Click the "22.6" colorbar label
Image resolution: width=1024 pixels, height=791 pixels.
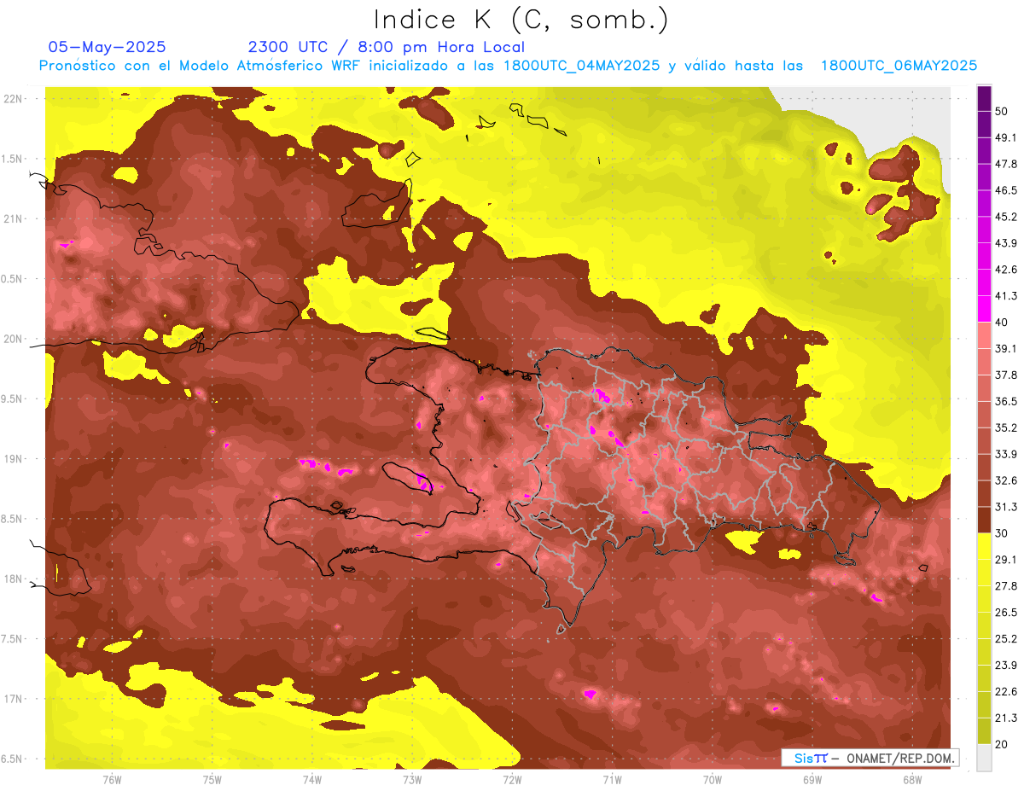point(1006,691)
